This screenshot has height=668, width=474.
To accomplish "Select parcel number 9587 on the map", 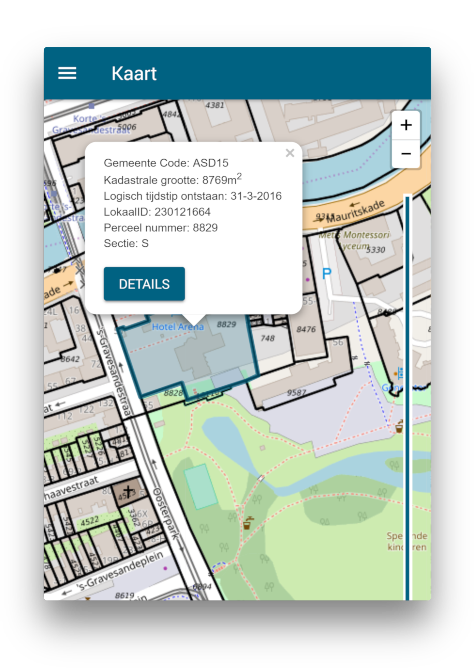I will 296,393.
